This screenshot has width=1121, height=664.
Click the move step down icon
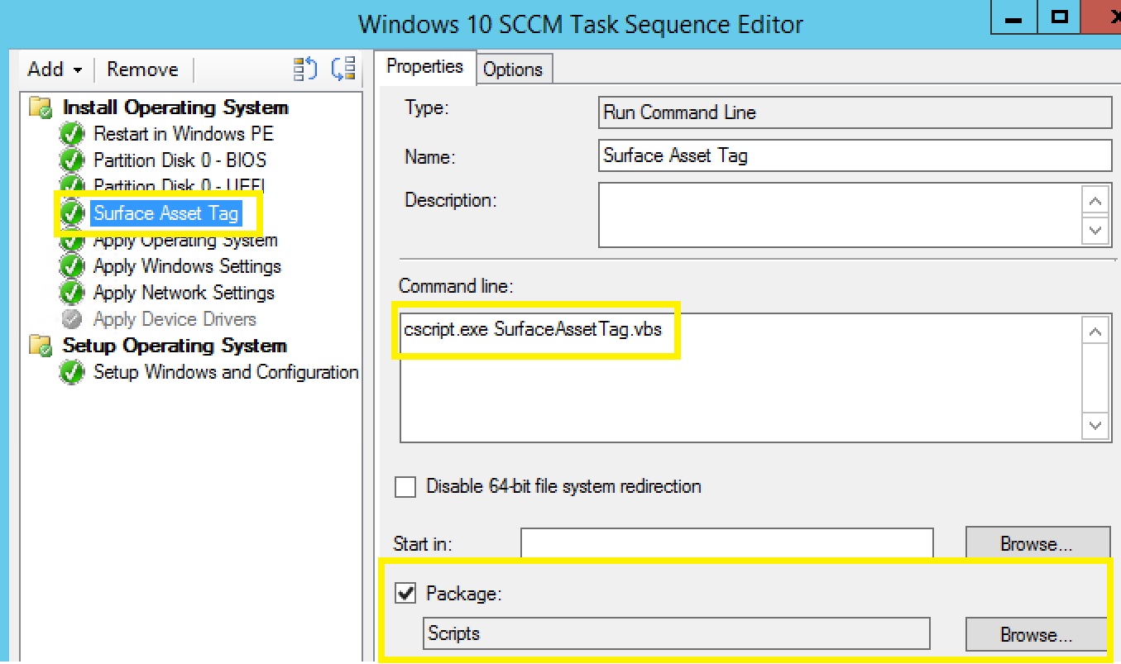[343, 69]
